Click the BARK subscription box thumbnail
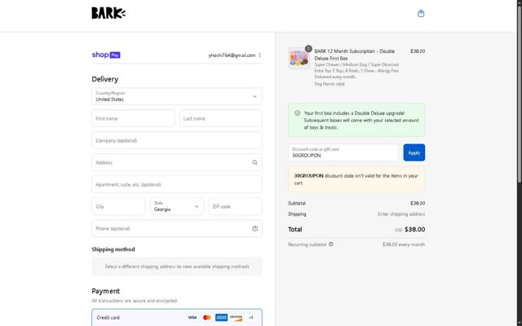522x326 pixels. tap(299, 58)
